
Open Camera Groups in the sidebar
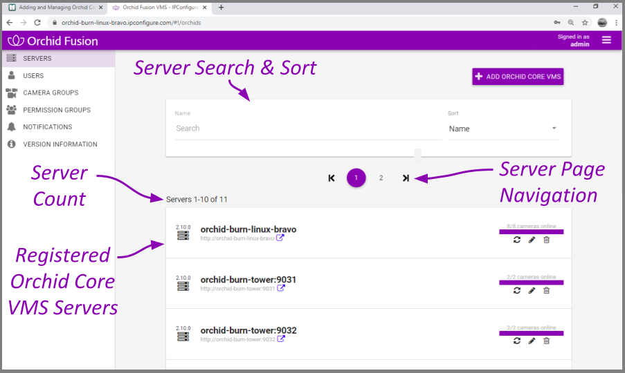pos(59,93)
